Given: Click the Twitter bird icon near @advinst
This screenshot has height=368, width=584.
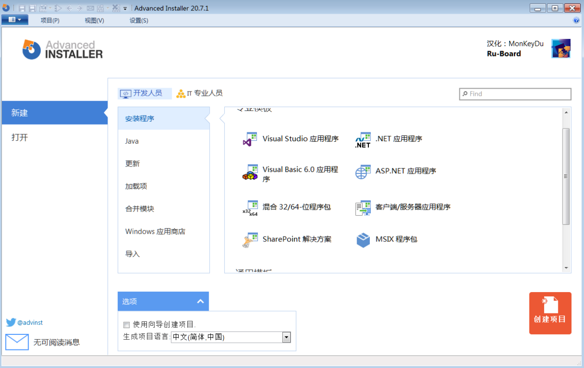Looking at the screenshot, I should point(10,322).
